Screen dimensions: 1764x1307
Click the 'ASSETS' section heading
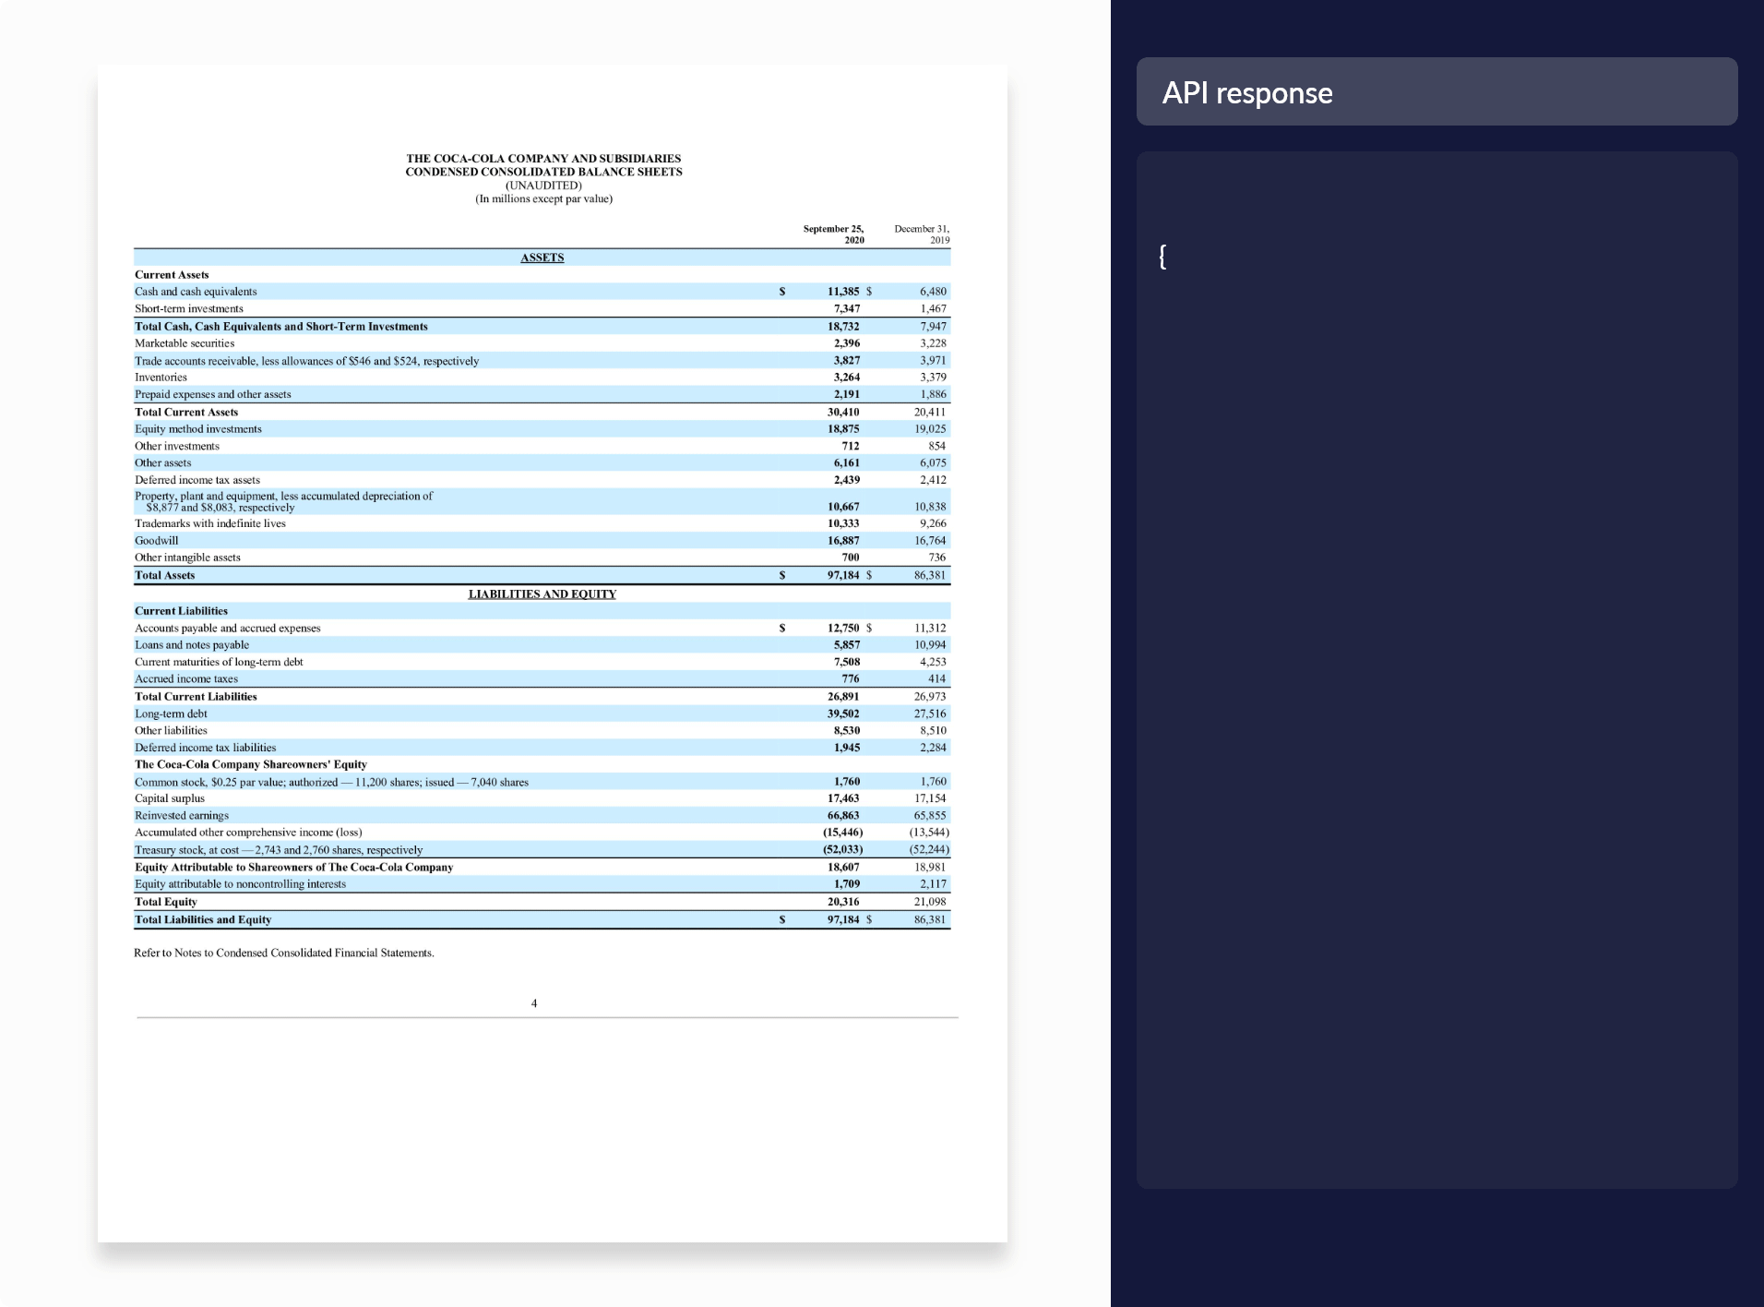(542, 258)
